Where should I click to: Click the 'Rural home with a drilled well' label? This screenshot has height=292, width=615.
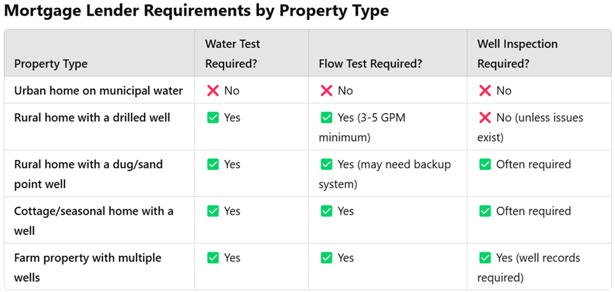92,118
